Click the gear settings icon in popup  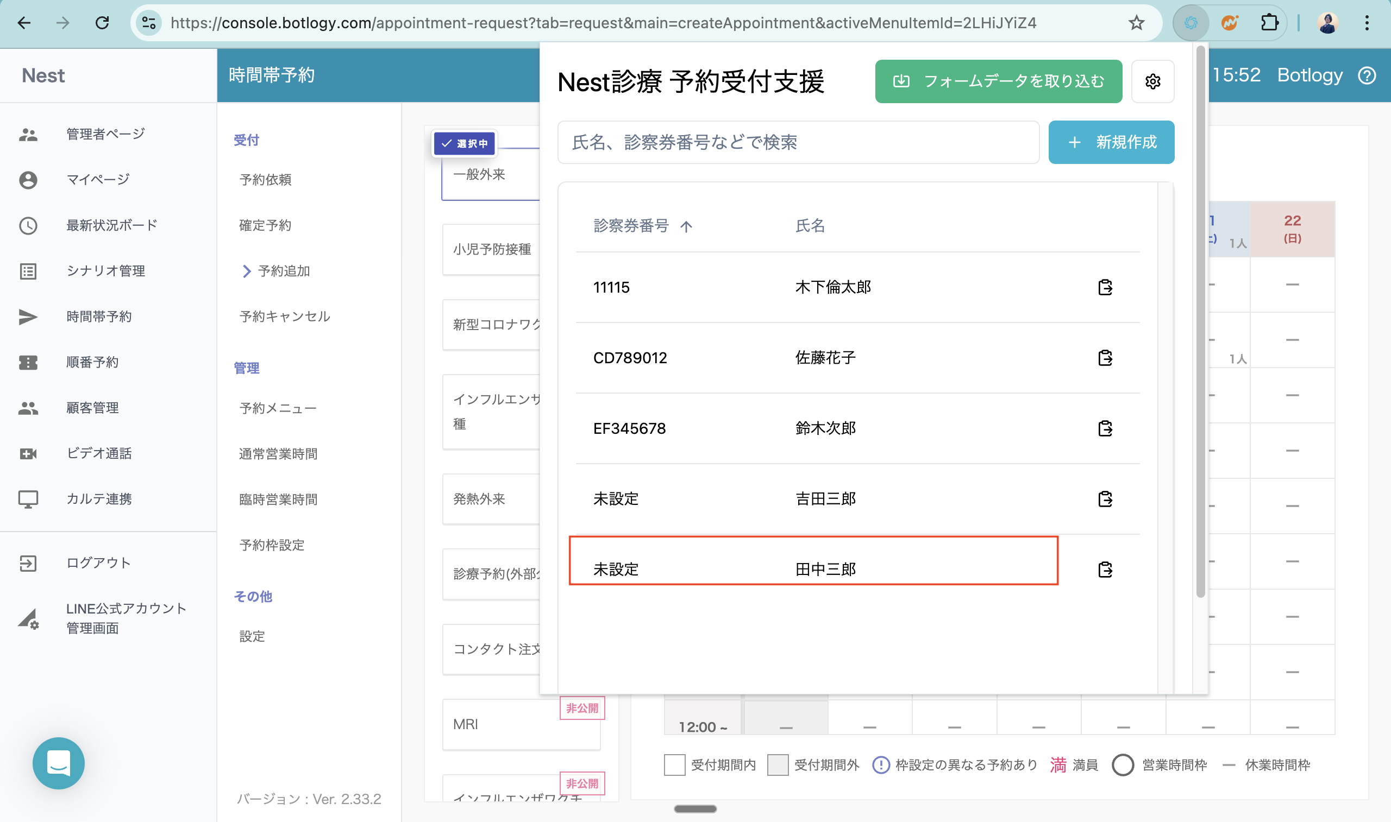point(1152,81)
